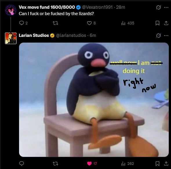Screen dimensions: 171x169
Task: Share the Vexatron1991 tweet
Action: (166, 23)
